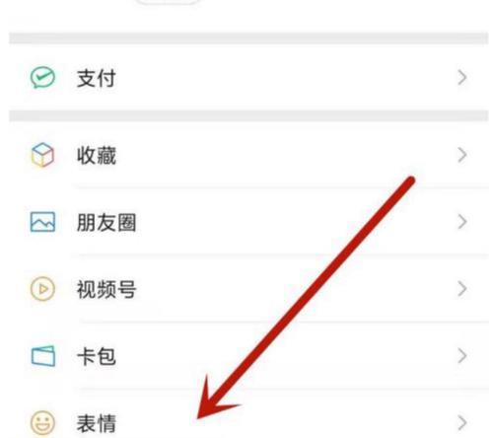Open the 朋友圈 menu entry
Viewport: 493px width, 438px height.
pos(248,222)
